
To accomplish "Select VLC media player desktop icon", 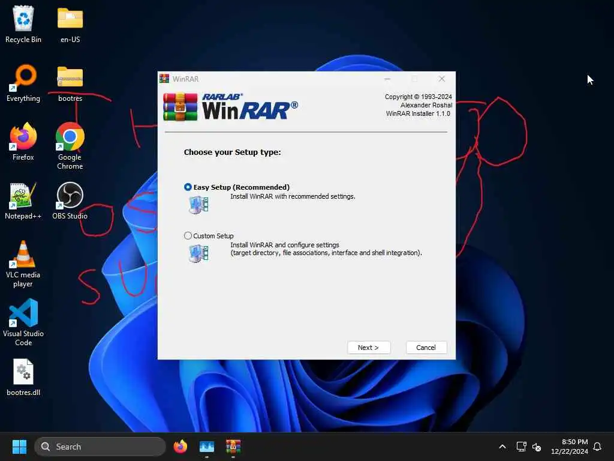I will pyautogui.click(x=23, y=264).
